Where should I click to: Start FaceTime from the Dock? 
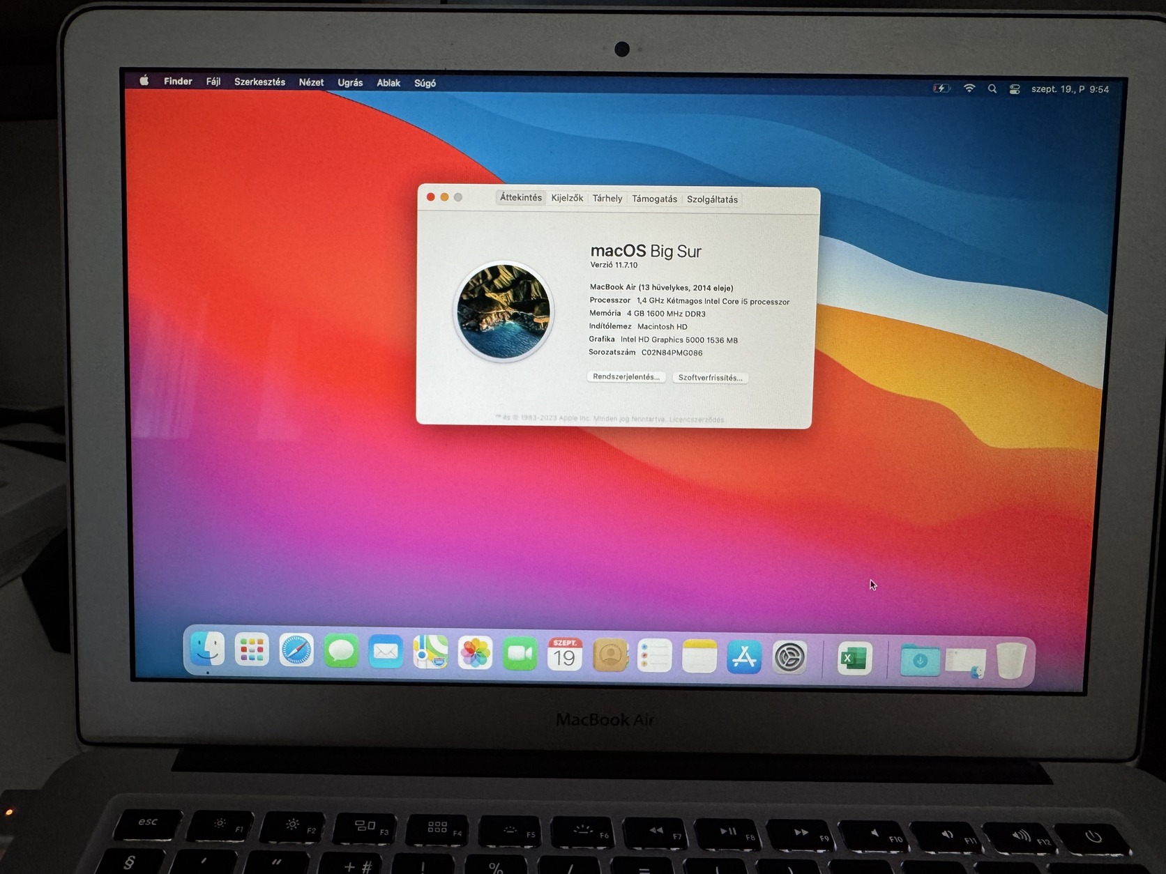pyautogui.click(x=520, y=654)
